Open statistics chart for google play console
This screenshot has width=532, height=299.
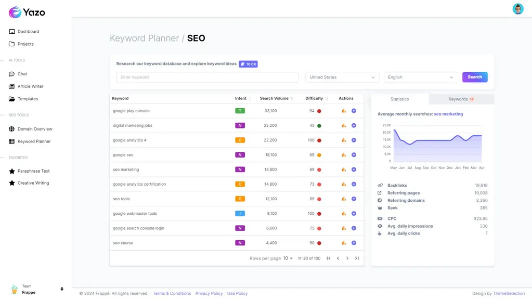coord(344,111)
